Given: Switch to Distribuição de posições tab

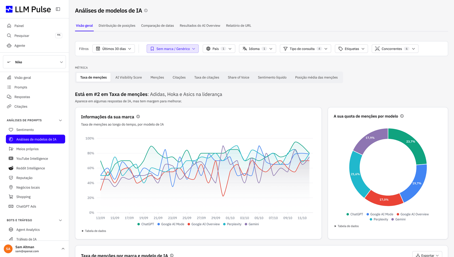Looking at the screenshot, I should pos(117,26).
